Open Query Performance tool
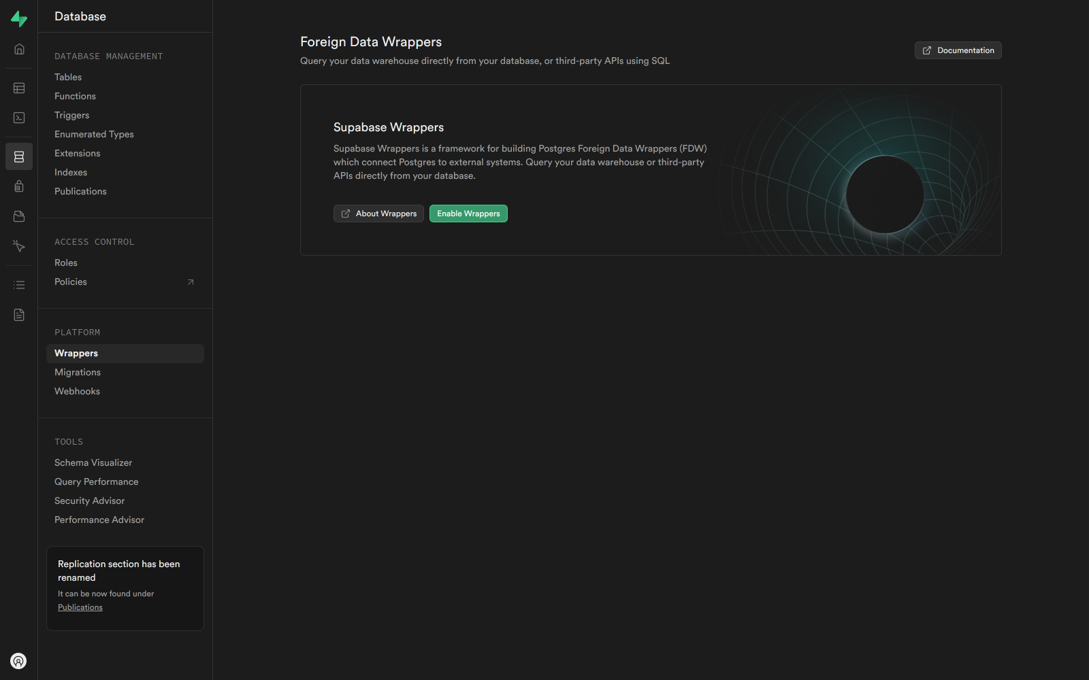Screen dimensions: 1089x680 125,481
